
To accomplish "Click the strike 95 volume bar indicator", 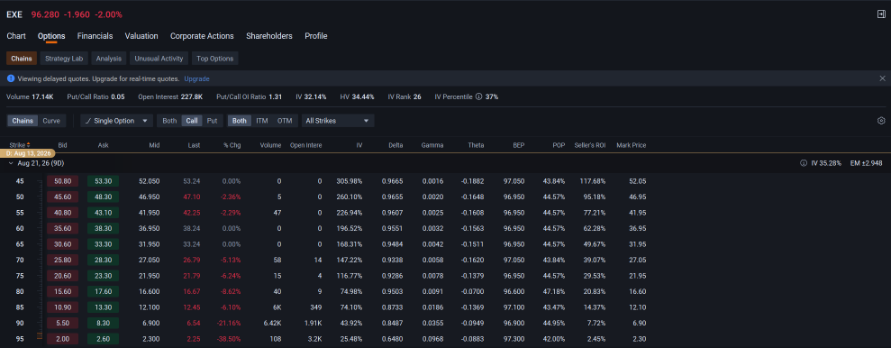I will click(x=40, y=336).
